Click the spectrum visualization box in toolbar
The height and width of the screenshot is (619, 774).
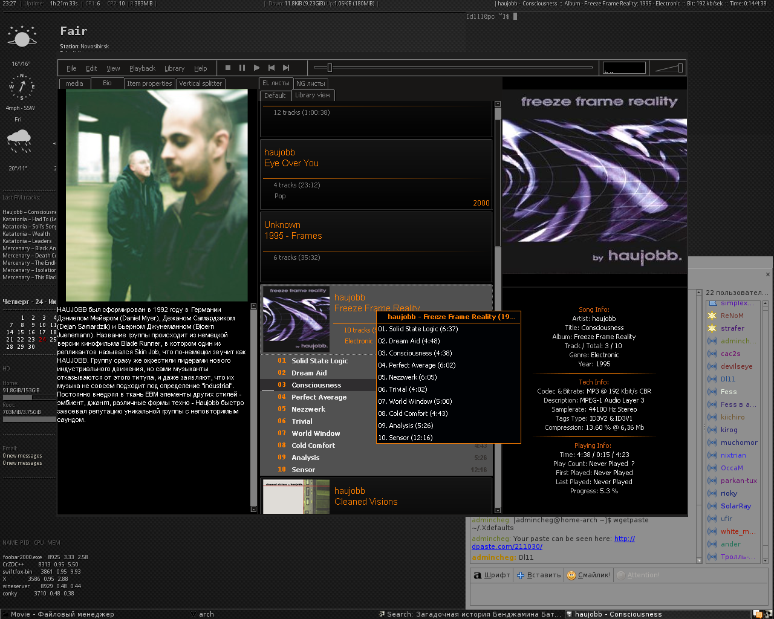pyautogui.click(x=624, y=68)
